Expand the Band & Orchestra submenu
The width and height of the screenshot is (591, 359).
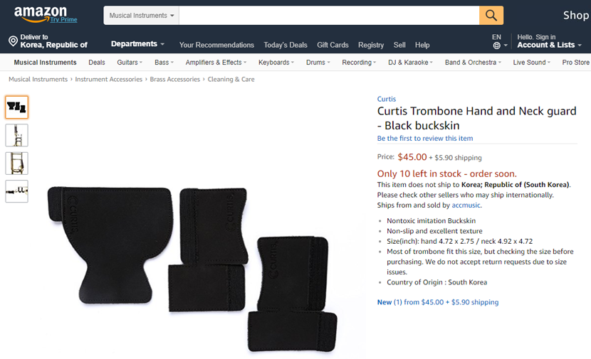click(473, 63)
